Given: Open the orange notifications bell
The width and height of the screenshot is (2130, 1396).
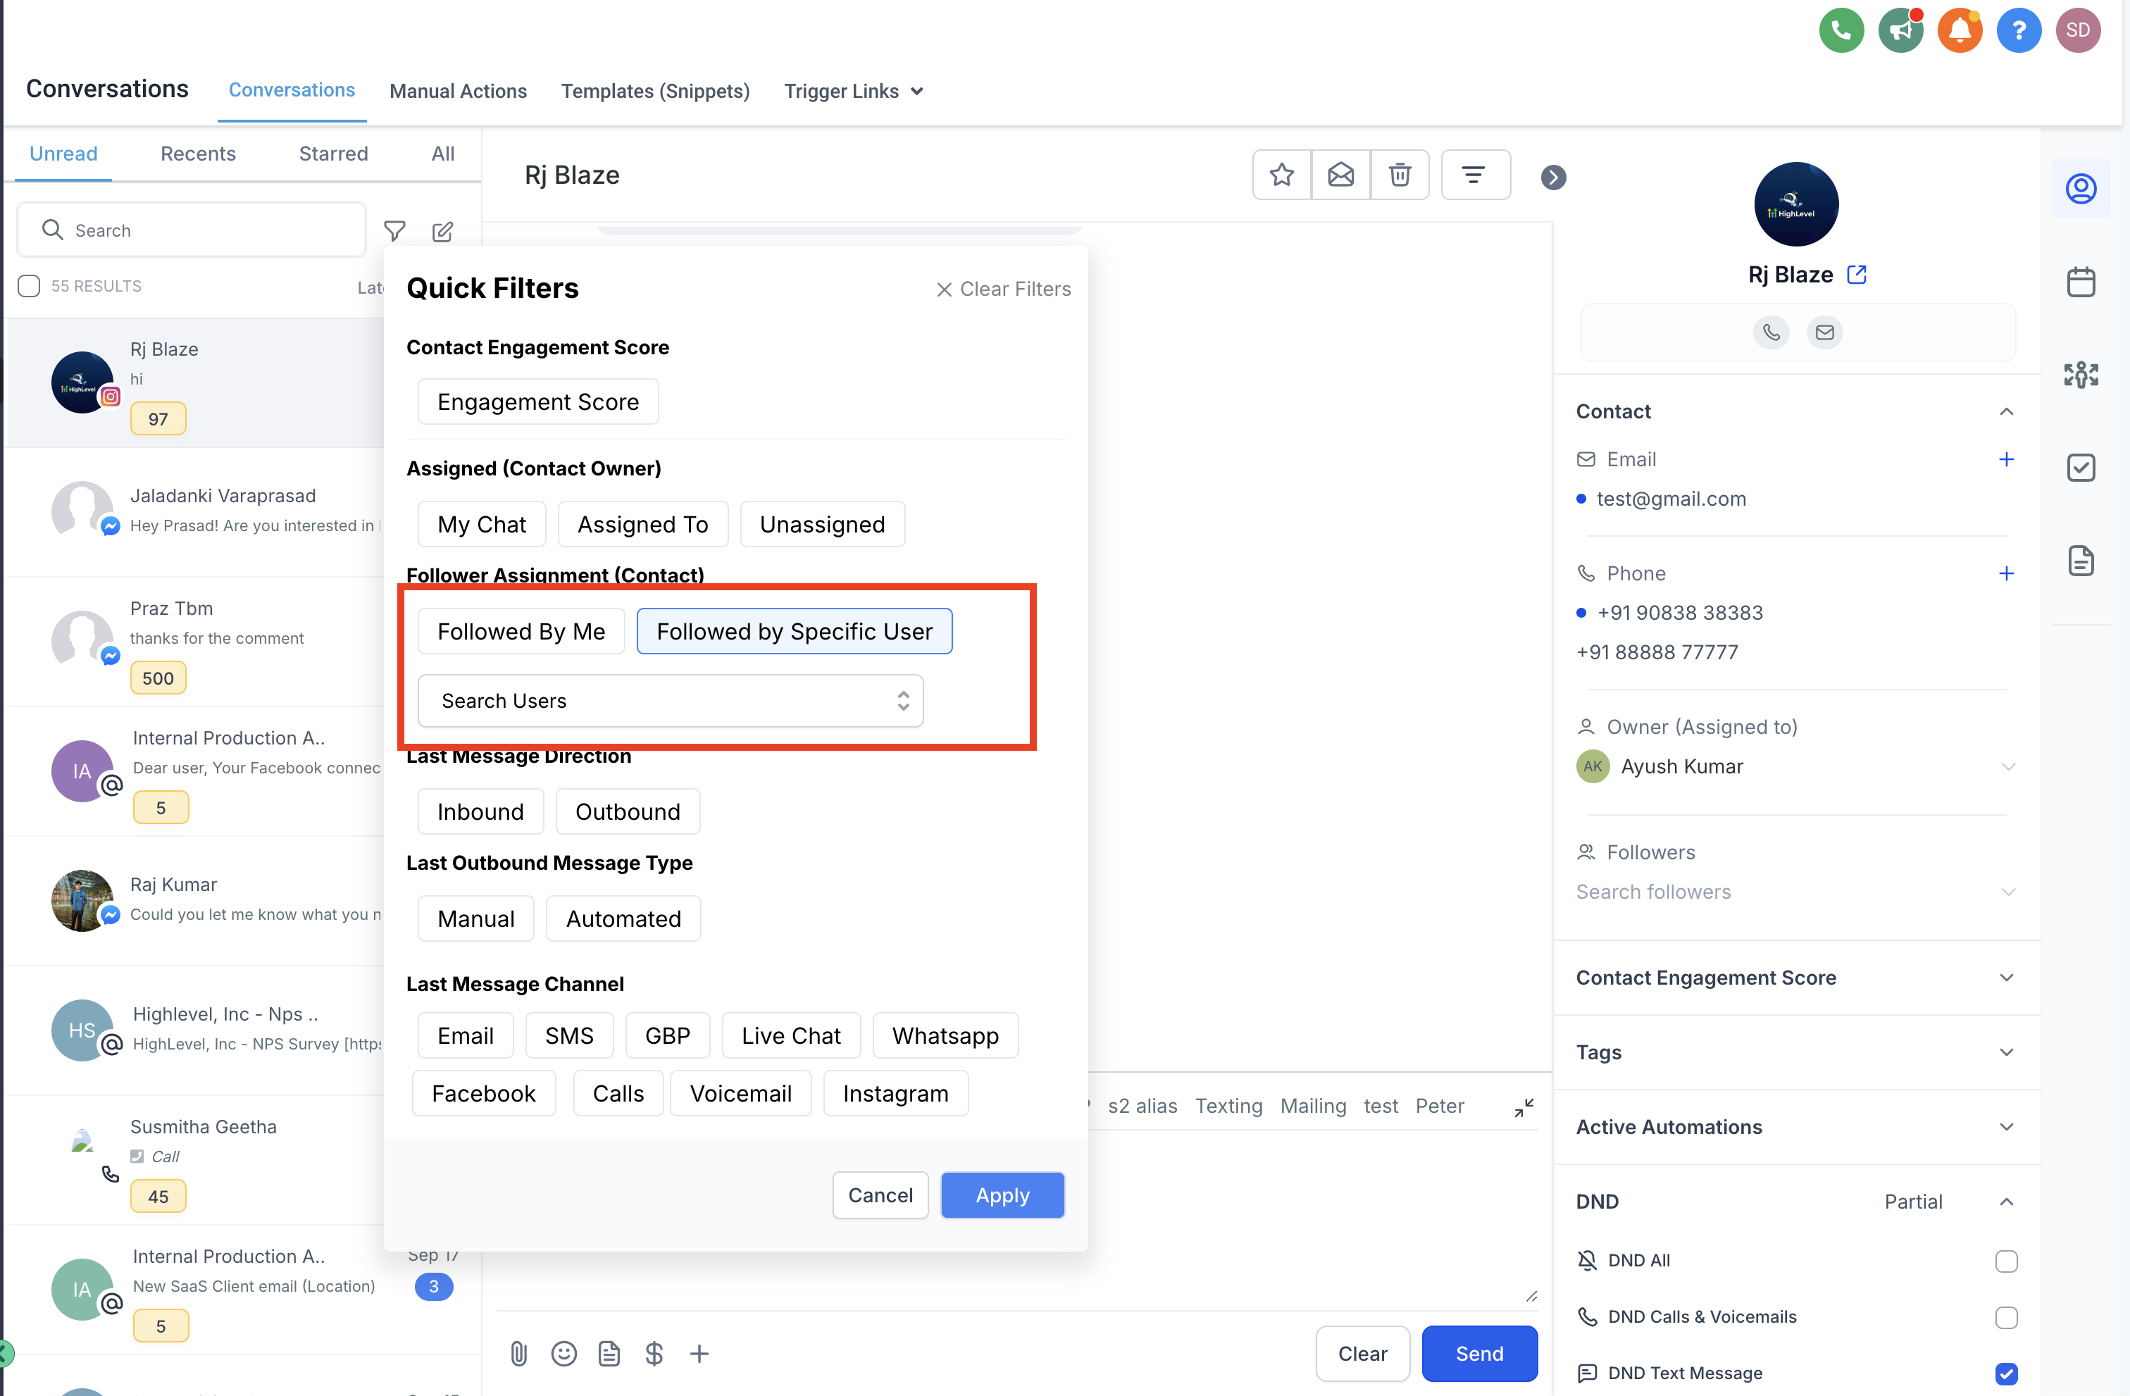Looking at the screenshot, I should pyautogui.click(x=1959, y=30).
